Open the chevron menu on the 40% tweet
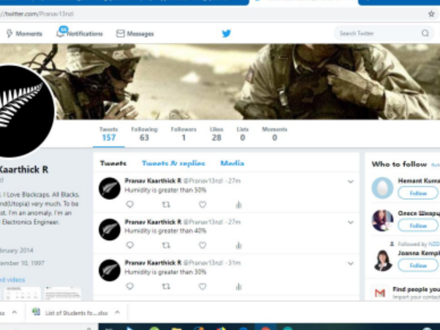Image resolution: width=440 pixels, height=330 pixels. pos(351,222)
